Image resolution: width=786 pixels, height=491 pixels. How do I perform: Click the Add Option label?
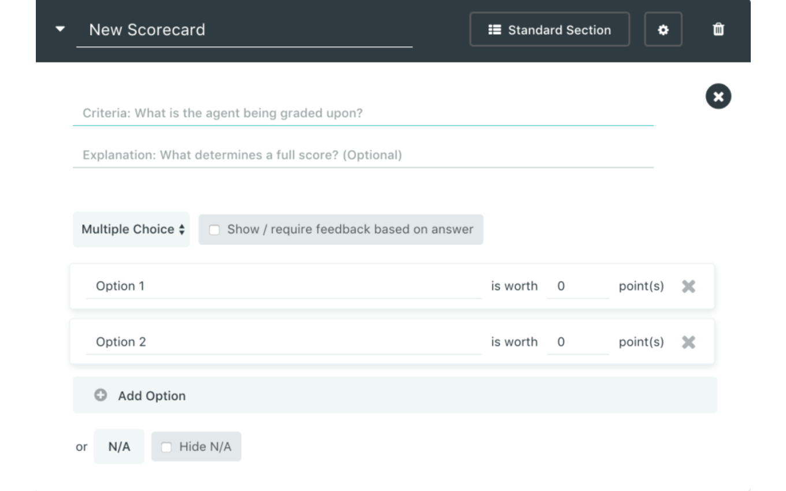pos(152,396)
